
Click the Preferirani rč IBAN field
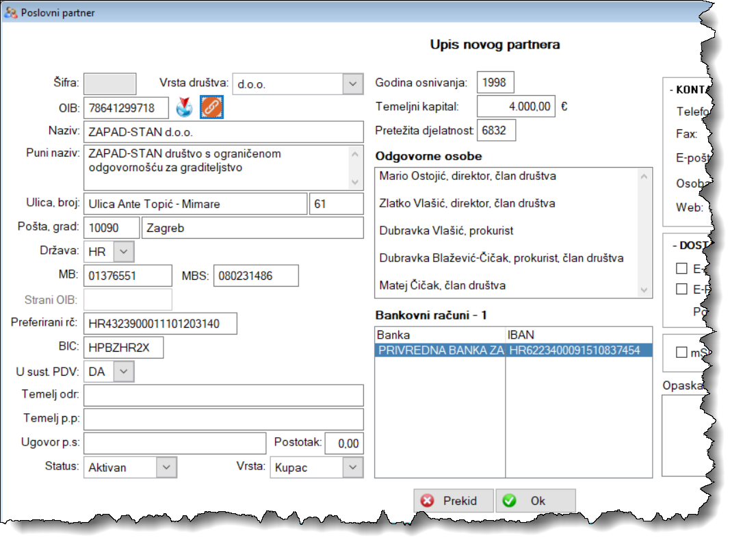pyautogui.click(x=161, y=324)
